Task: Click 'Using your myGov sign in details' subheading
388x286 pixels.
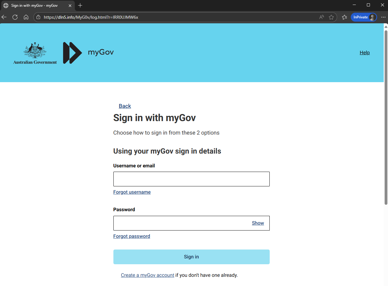Action: pyautogui.click(x=167, y=151)
